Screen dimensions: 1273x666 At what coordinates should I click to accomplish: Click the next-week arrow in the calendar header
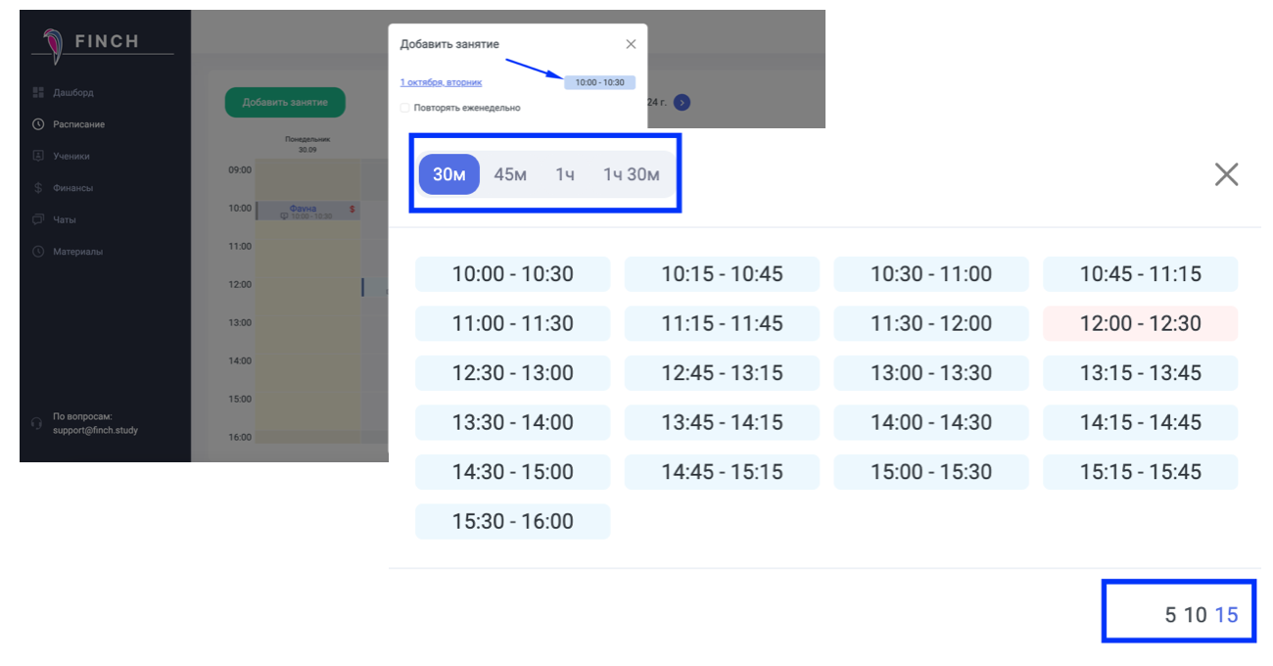coord(683,102)
